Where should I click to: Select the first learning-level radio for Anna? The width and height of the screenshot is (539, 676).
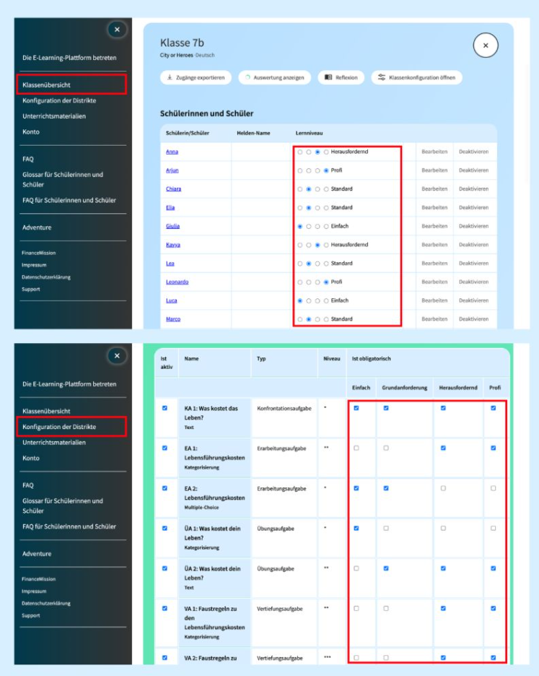click(x=300, y=152)
